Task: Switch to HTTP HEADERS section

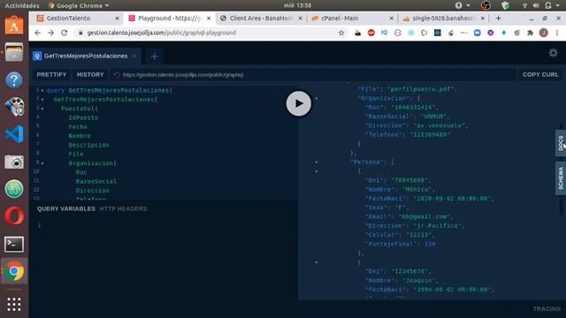Action: pyautogui.click(x=124, y=208)
